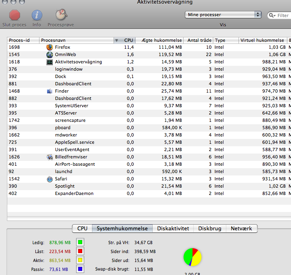Sort by Proces-id column header
This screenshot has width=291, height=275.
[23, 40]
